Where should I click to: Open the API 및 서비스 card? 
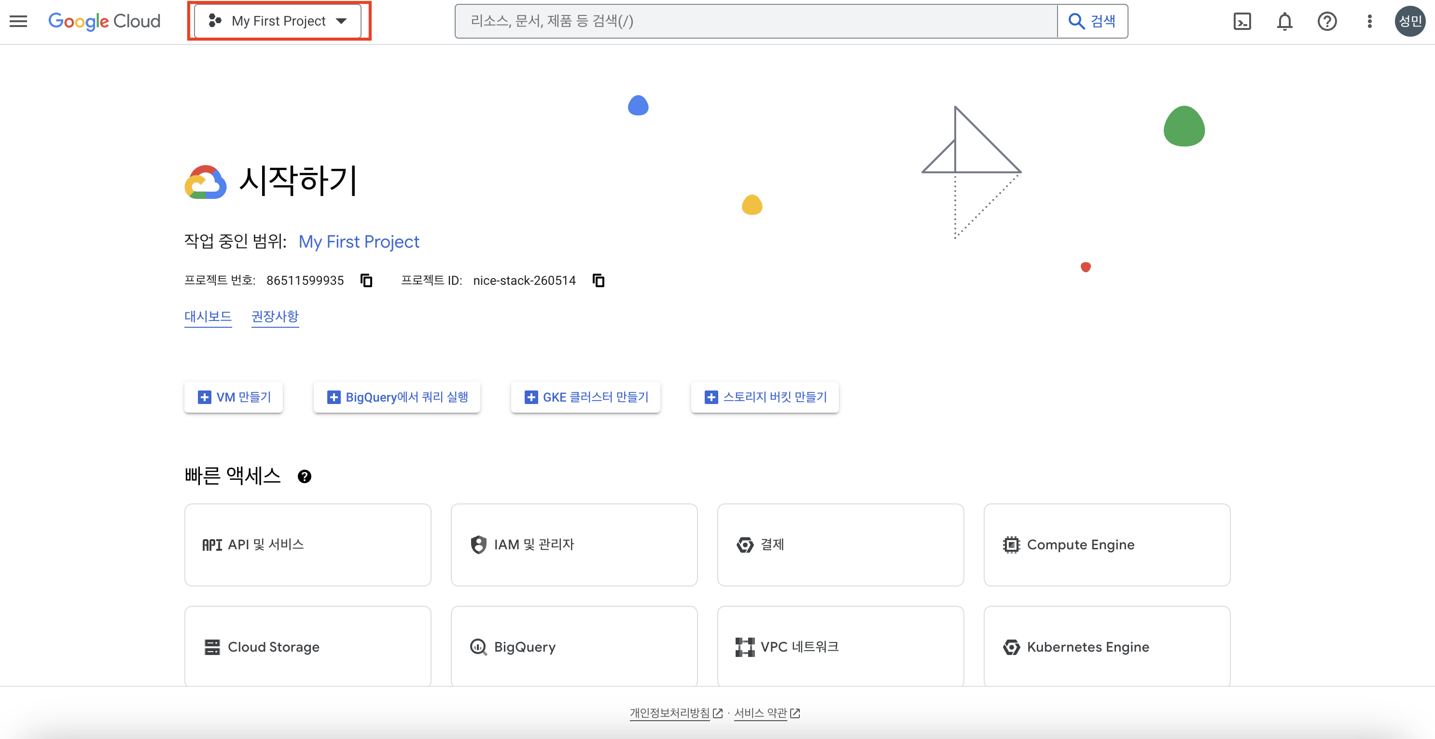coord(307,544)
